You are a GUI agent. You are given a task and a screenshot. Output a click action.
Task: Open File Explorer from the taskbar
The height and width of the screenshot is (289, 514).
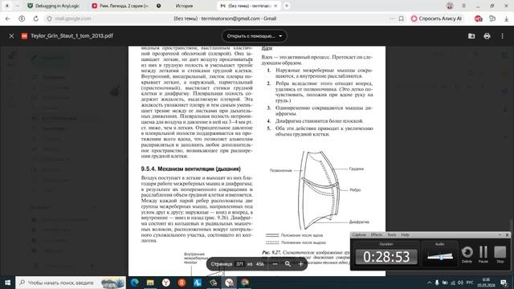[x=150, y=283]
